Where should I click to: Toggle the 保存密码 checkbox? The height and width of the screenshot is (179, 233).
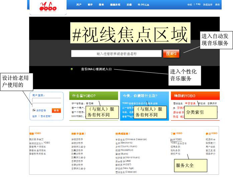(x=34, y=110)
